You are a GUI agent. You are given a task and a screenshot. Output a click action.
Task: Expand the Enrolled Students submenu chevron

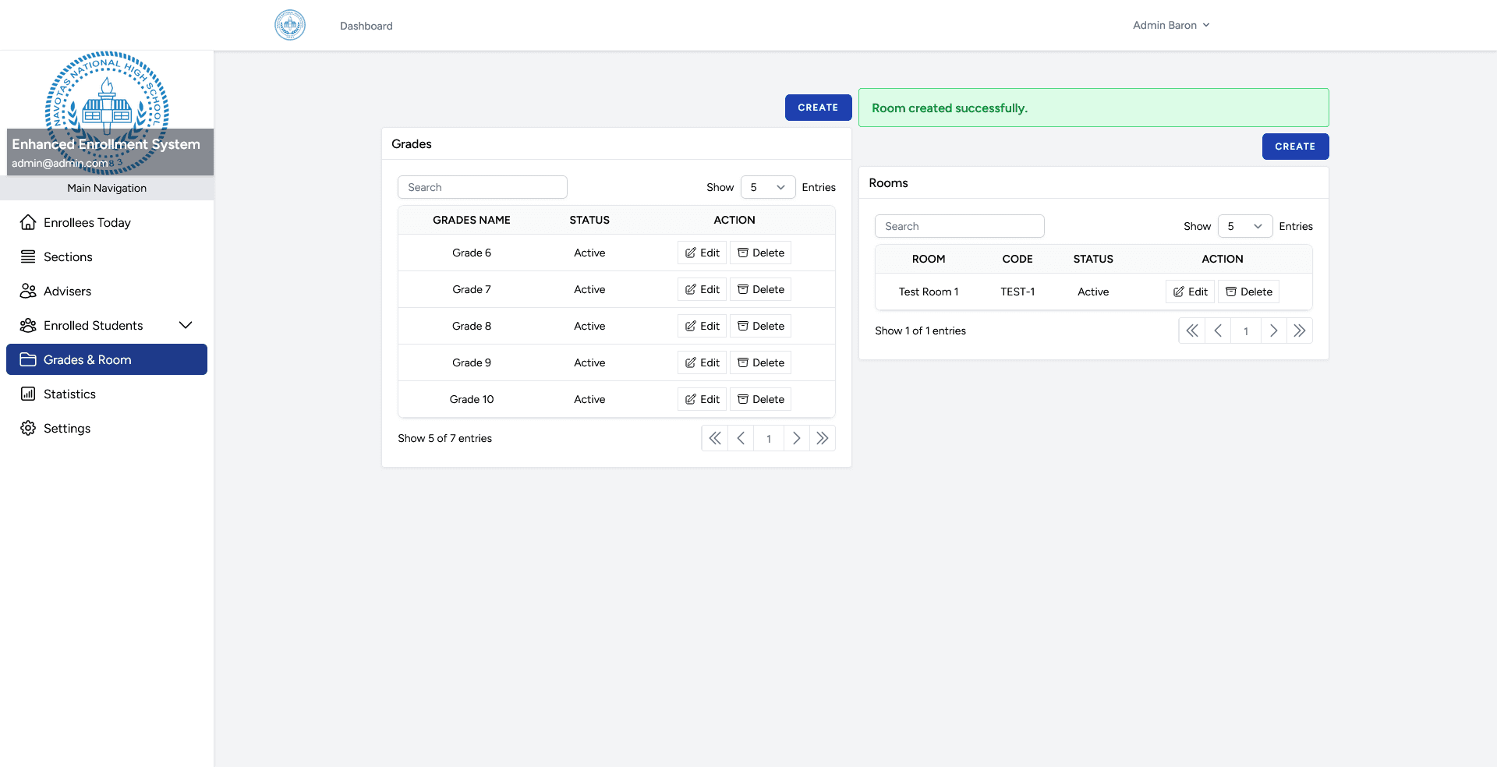tap(186, 325)
